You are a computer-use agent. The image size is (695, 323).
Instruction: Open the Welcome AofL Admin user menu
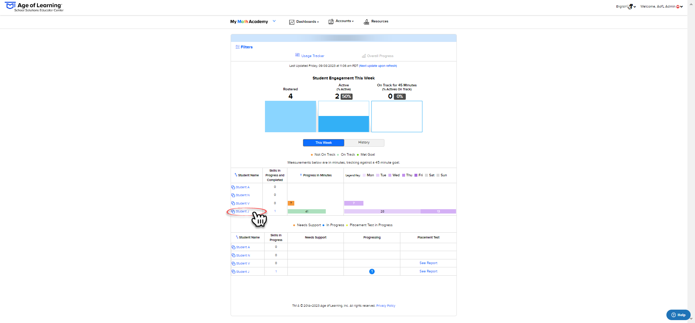click(661, 7)
